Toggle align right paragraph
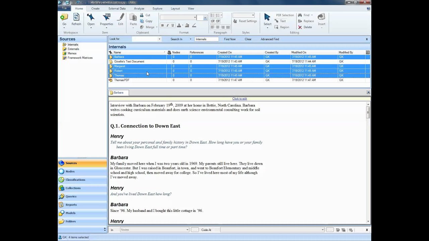The image size is (429, 241). pos(223,27)
